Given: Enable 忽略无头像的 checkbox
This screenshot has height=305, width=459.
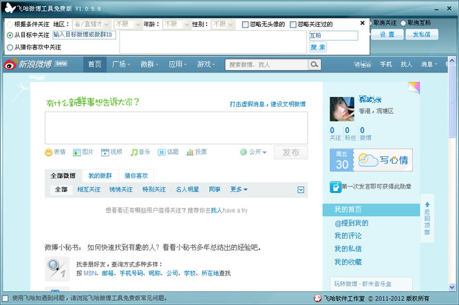Looking at the screenshot, I should pyautogui.click(x=245, y=25).
